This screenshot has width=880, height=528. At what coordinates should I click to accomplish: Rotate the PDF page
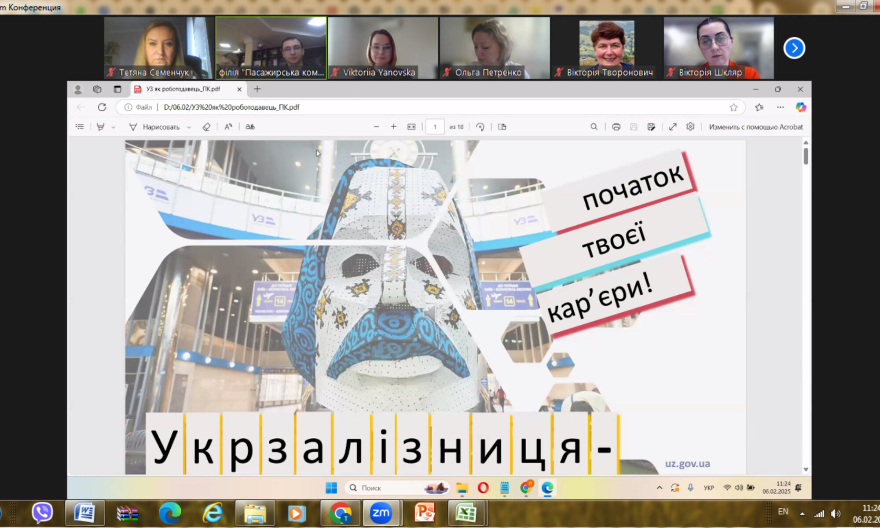(480, 127)
